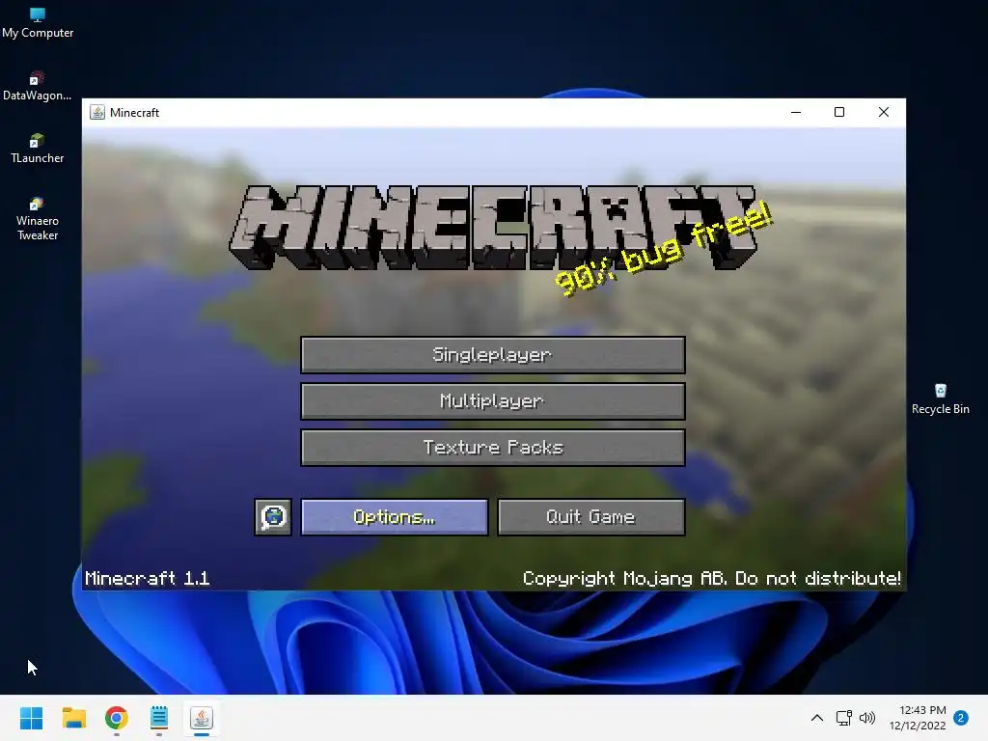Select the DataWagon desktop shortcut

click(x=38, y=86)
